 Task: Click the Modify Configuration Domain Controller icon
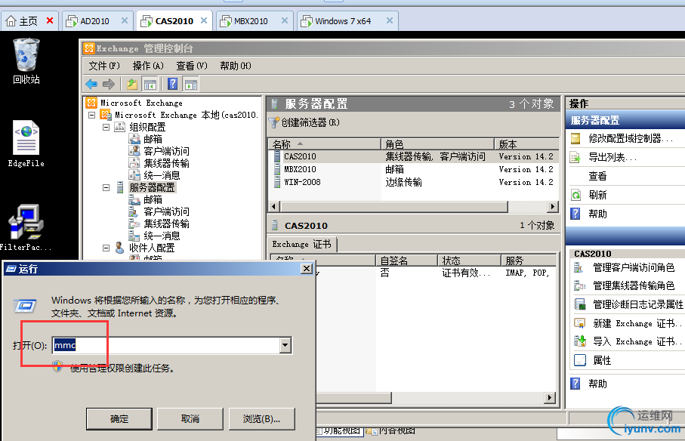(x=575, y=138)
